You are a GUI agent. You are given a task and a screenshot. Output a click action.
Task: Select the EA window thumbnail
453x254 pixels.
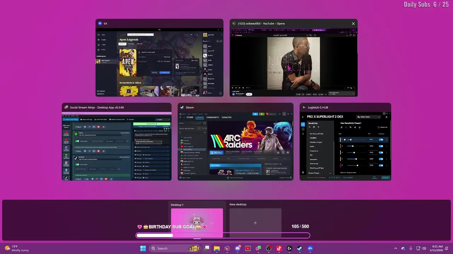pos(159,62)
